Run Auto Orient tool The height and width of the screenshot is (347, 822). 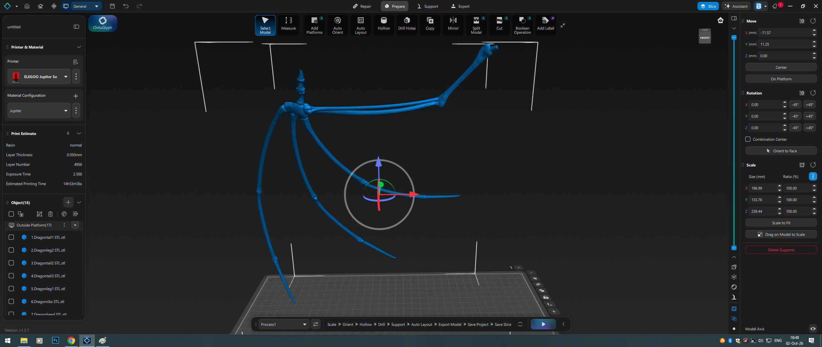[337, 25]
